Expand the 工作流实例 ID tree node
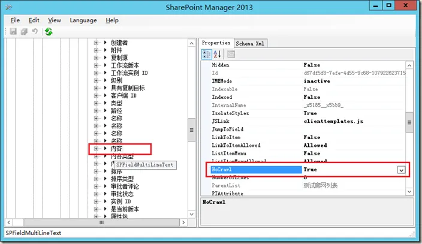 pyautogui.click(x=96, y=73)
